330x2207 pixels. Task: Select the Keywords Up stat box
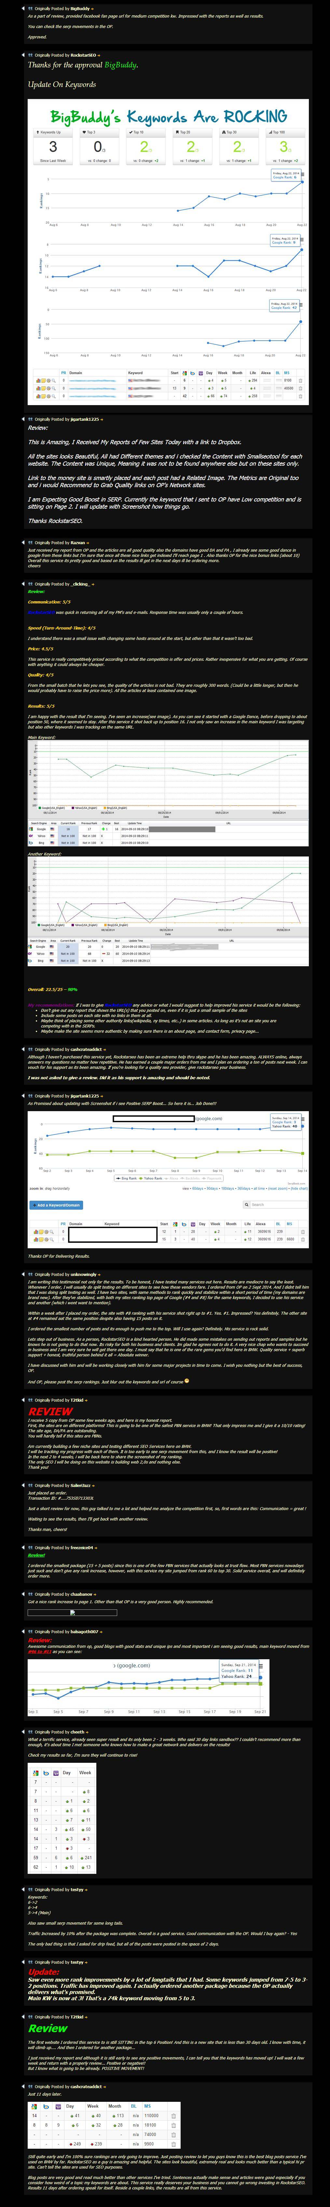(x=52, y=147)
